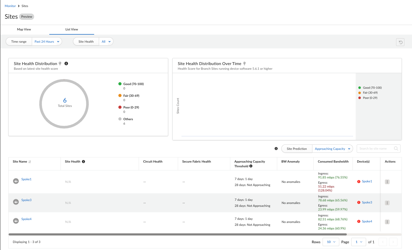
Task: Click the reset filters refresh icon
Action: (x=400, y=42)
